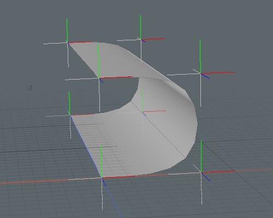
Task: Select locator at surface's lower-front corner
Action: point(102,178)
